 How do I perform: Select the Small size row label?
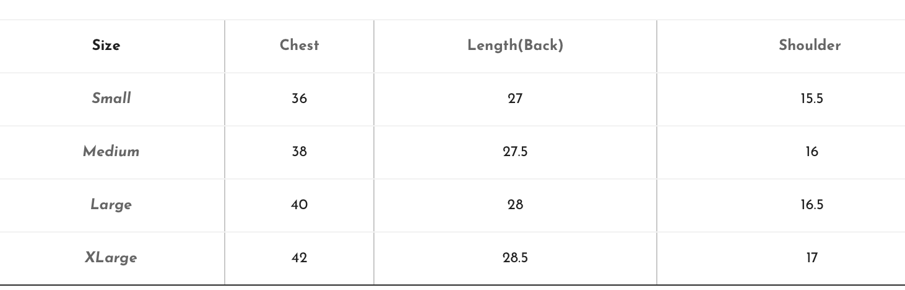[x=111, y=99]
